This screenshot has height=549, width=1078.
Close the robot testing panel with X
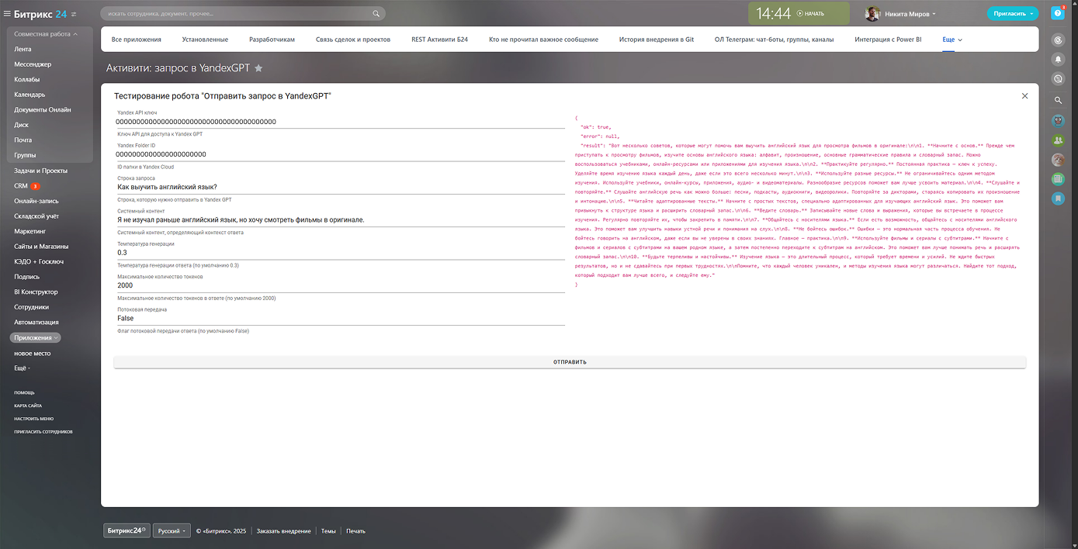point(1024,96)
